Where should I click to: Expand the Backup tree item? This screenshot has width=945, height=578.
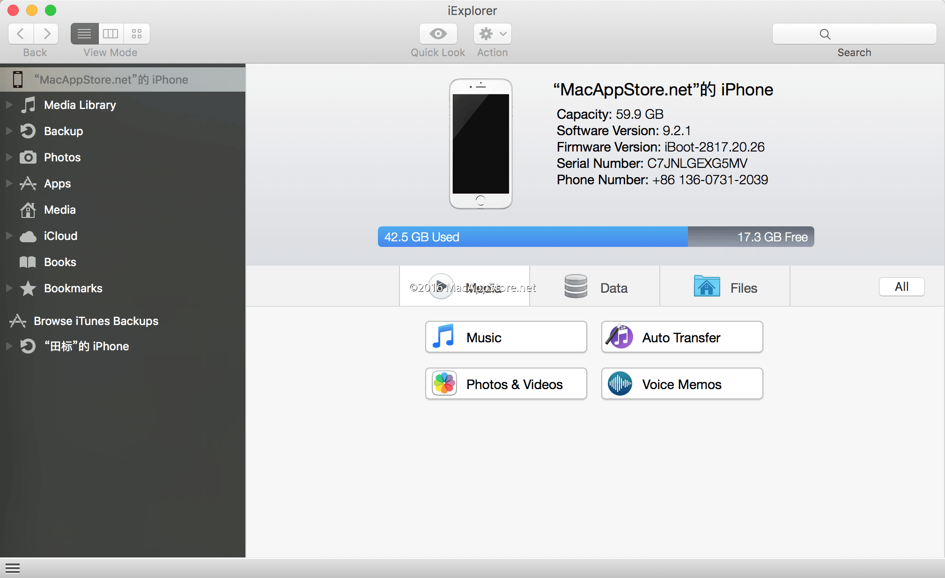click(9, 131)
